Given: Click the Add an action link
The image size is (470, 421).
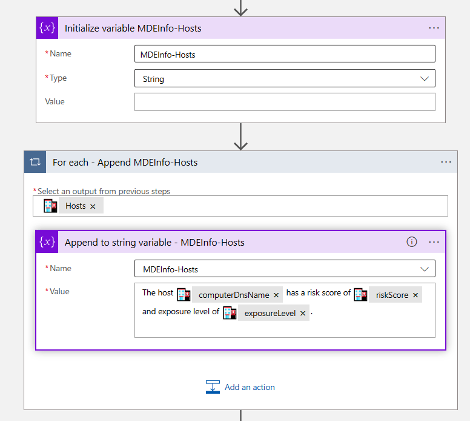Looking at the screenshot, I should tap(250, 387).
